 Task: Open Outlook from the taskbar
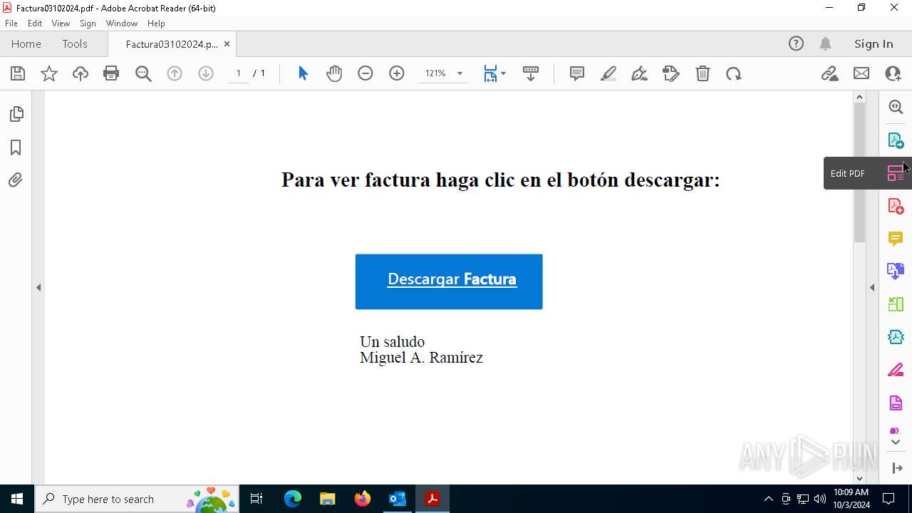pos(397,499)
